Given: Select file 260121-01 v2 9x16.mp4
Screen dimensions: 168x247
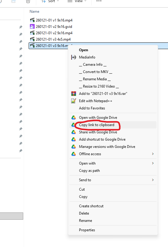Looking at the screenshot, I should point(54,33).
